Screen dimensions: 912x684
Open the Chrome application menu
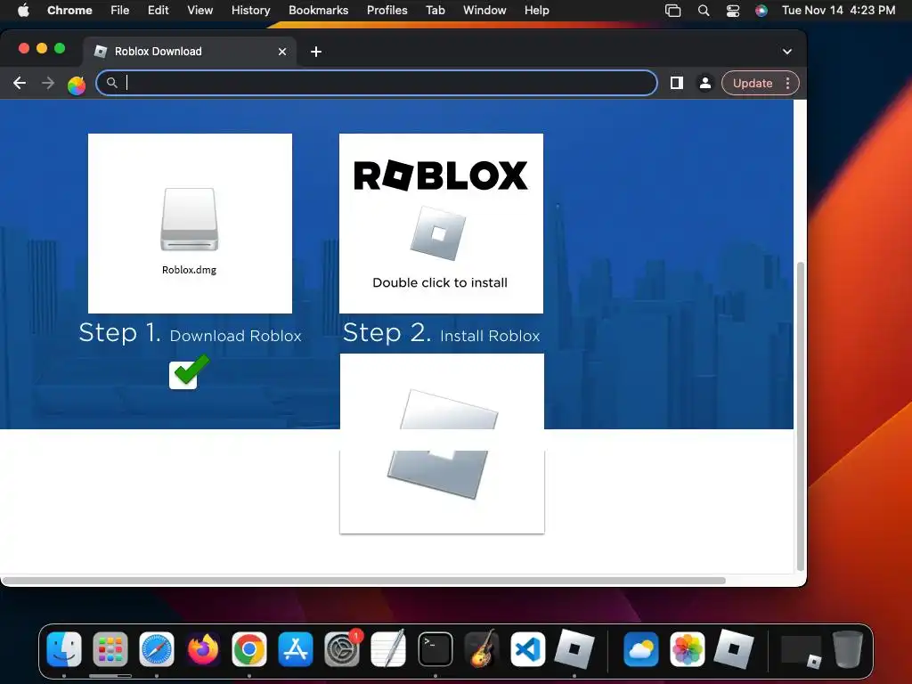click(69, 10)
